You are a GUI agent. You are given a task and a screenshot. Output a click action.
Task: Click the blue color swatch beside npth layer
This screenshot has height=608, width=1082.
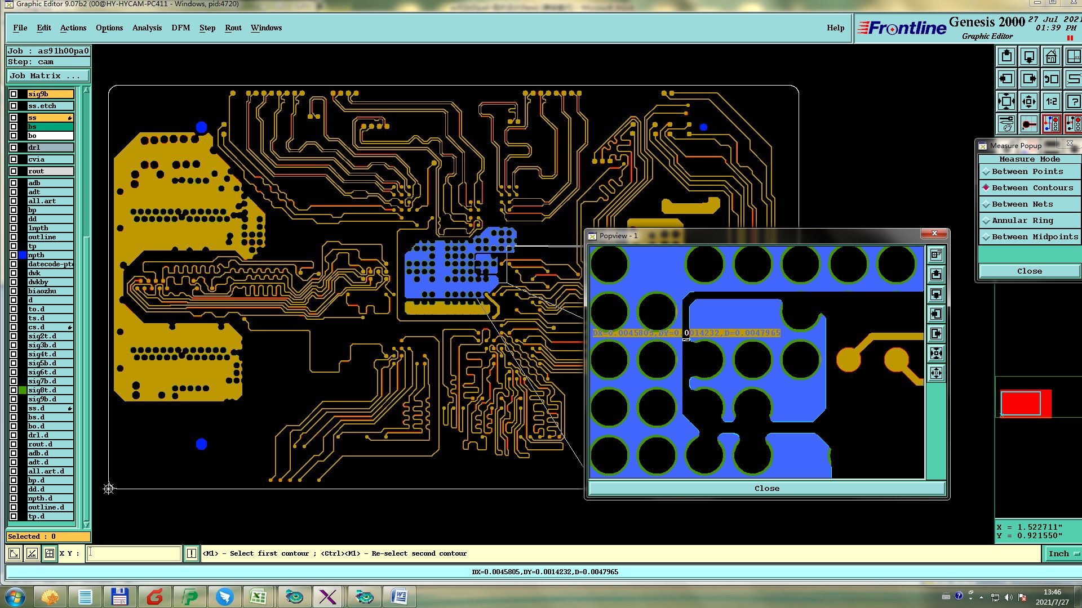(23, 255)
